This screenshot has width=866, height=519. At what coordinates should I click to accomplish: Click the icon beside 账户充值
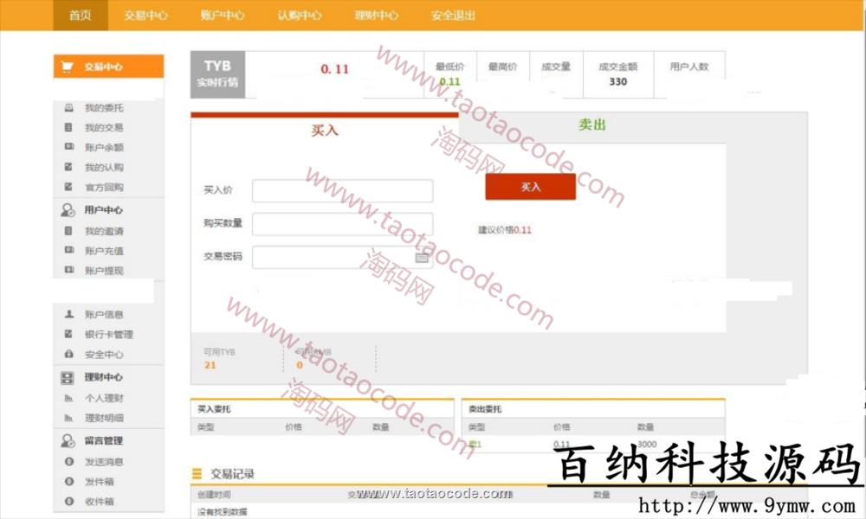(68, 251)
